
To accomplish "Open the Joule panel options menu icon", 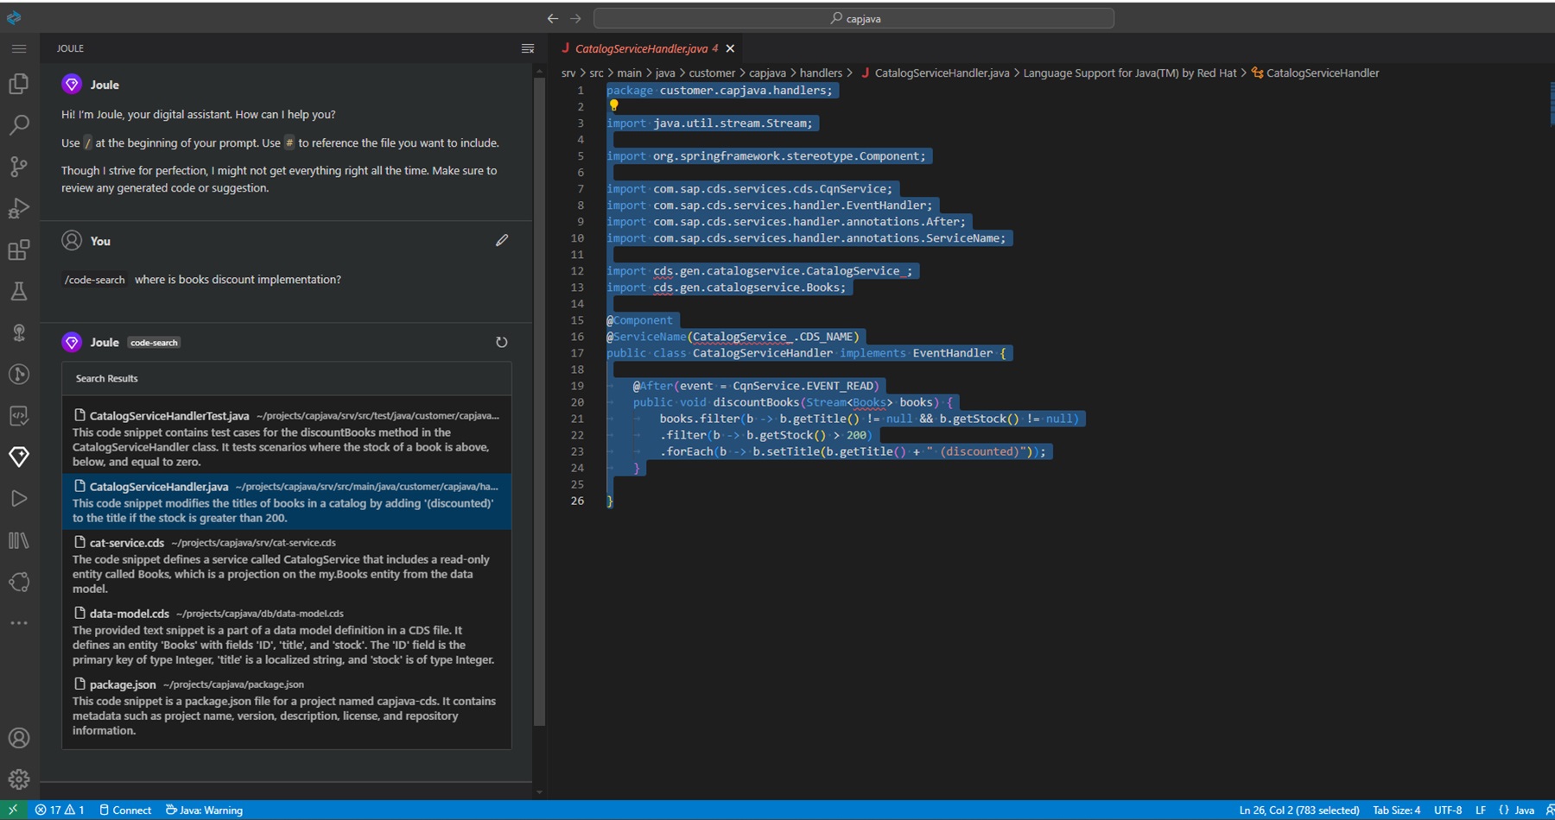I will (x=528, y=49).
